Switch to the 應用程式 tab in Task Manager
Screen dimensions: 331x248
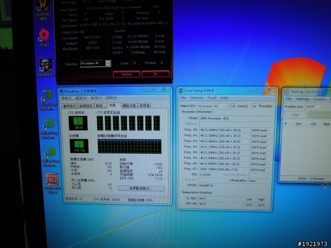[69, 105]
